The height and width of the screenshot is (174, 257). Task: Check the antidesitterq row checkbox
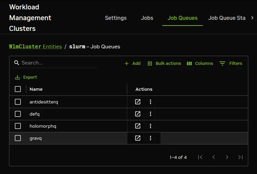coord(18,102)
